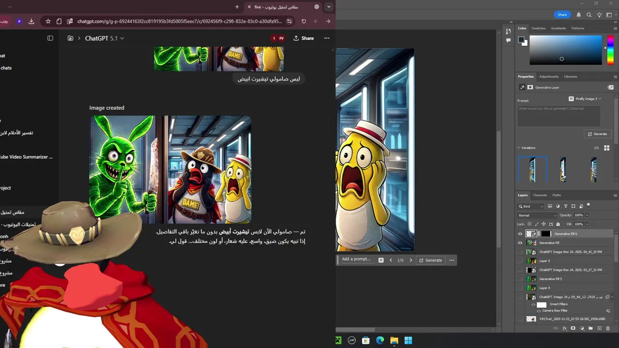Image resolution: width=619 pixels, height=348 pixels.
Task: Switch to the Swatches tab
Action: click(538, 29)
